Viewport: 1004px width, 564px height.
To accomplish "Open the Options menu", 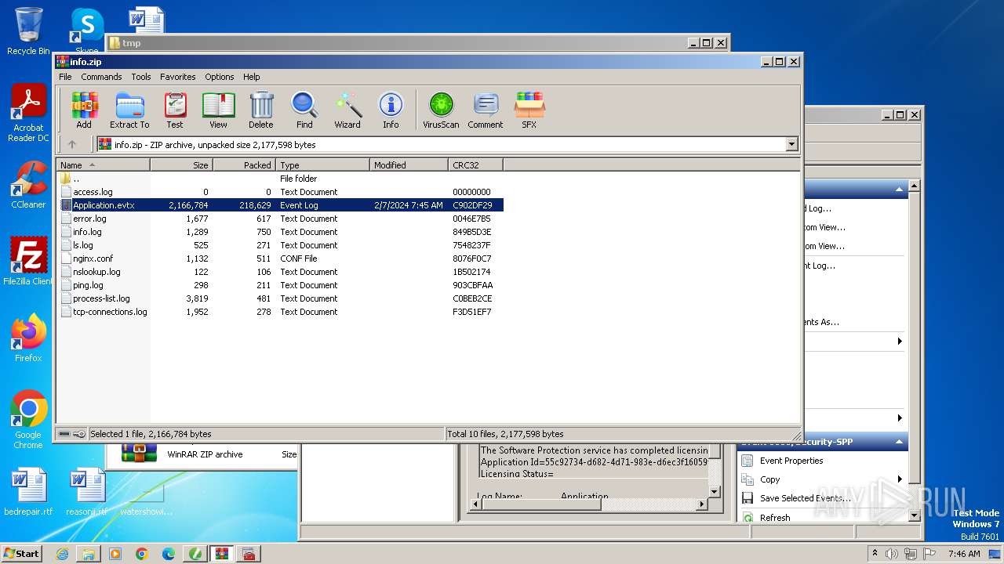I will point(220,77).
